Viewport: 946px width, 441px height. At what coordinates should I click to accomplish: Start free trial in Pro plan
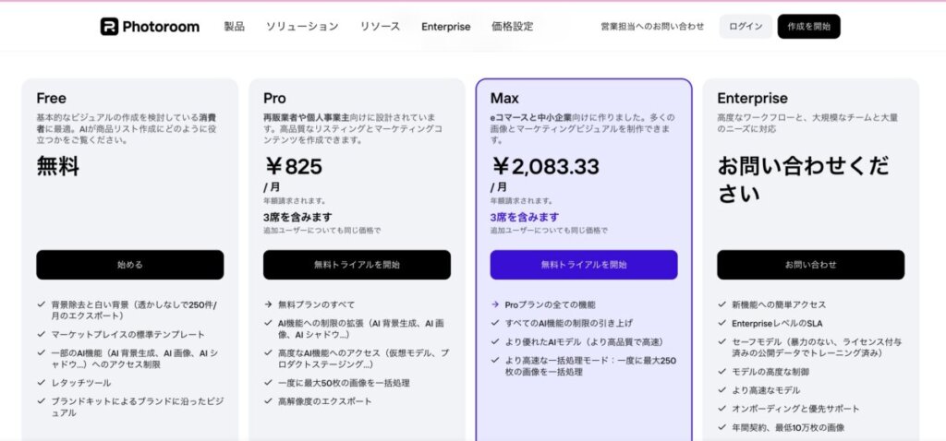click(357, 265)
